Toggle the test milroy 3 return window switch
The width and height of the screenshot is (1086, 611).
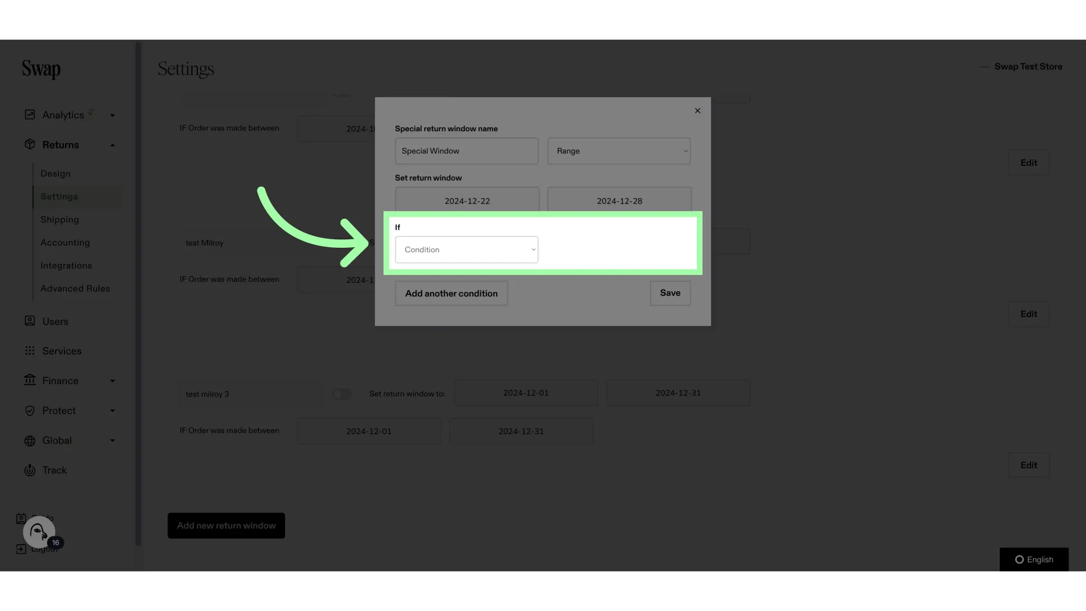point(342,394)
